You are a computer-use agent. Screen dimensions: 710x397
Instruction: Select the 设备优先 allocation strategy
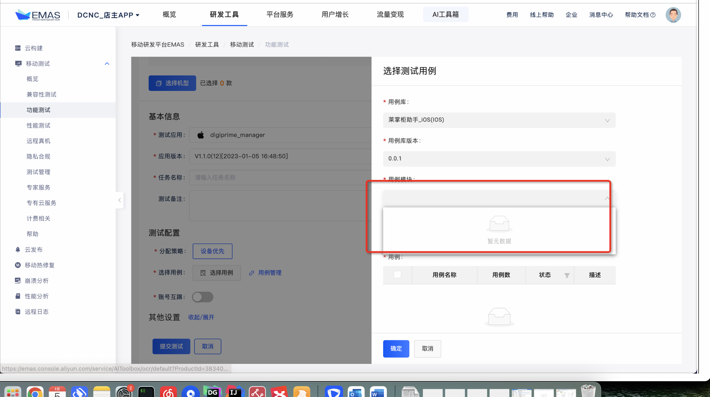pyautogui.click(x=213, y=251)
